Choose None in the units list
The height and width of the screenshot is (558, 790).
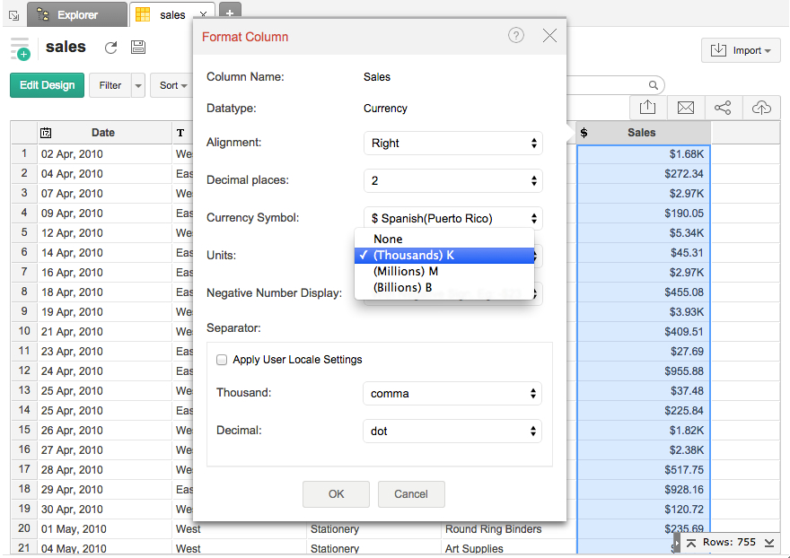tap(388, 240)
